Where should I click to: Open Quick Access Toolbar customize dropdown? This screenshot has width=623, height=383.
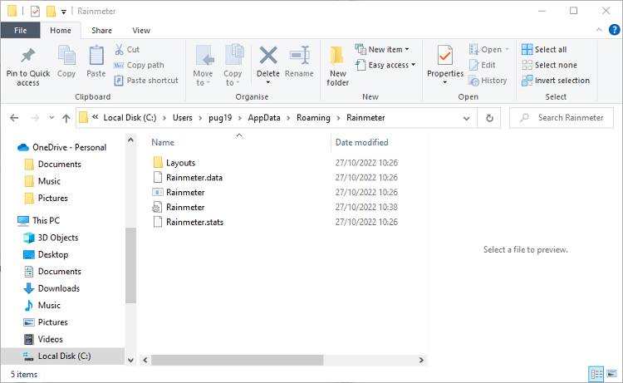(64, 12)
